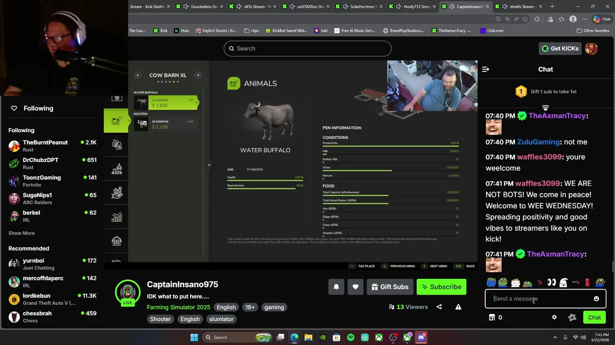Click the speaker volume icon in system tray
This screenshot has height=345, width=615.
[584, 337]
